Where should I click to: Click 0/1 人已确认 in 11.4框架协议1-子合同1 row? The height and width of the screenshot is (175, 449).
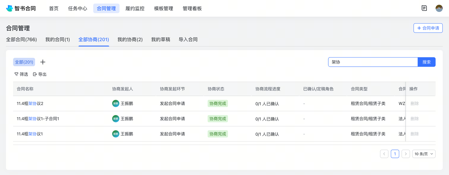point(267,119)
